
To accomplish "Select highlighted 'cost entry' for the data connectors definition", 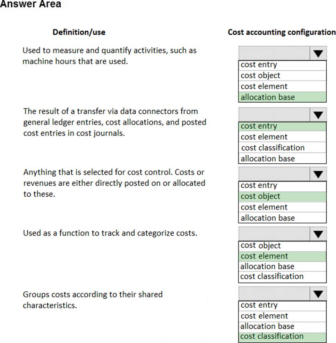I will click(x=259, y=126).
